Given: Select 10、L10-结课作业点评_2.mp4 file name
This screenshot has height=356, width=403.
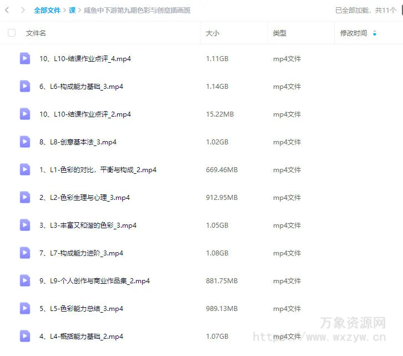Looking at the screenshot, I should tap(85, 114).
